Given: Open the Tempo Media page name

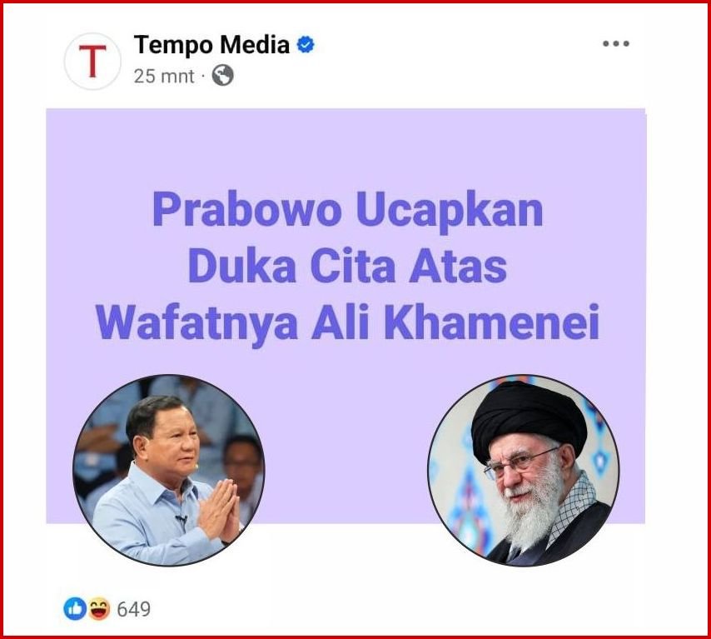Looking at the screenshot, I should [x=211, y=44].
